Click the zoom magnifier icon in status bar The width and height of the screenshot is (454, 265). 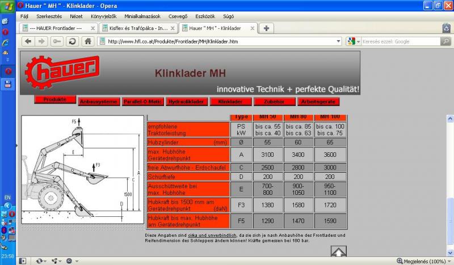point(400,261)
